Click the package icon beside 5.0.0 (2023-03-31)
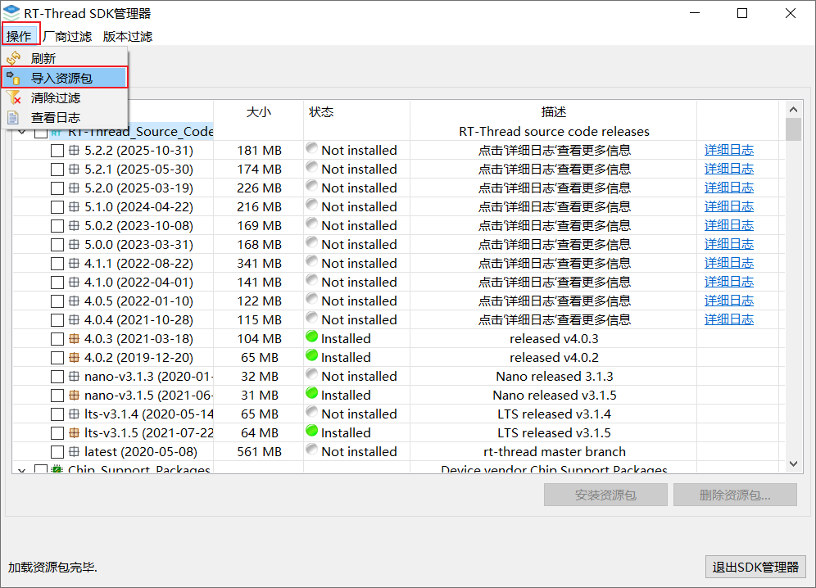816x588 pixels. tap(75, 245)
